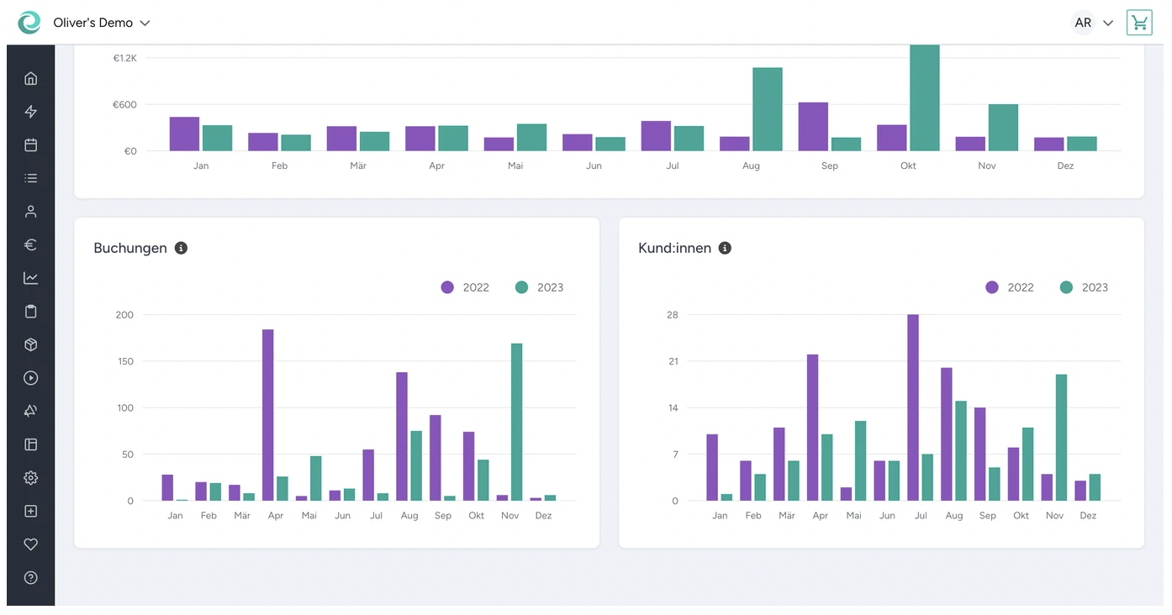Screen dimensions: 1172x615
Task: Select the lightning bolt sidebar icon
Action: (30, 111)
